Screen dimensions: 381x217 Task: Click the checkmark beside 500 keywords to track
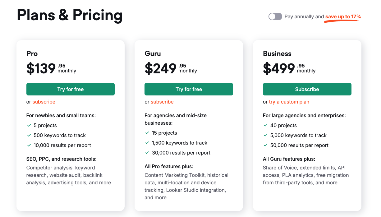pyautogui.click(x=29, y=136)
